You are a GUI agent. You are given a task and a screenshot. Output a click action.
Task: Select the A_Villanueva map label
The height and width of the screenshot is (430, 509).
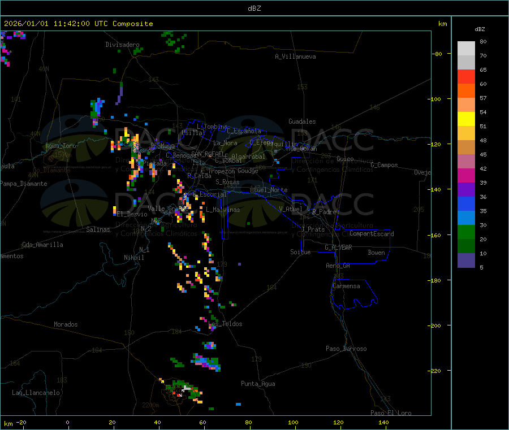click(295, 57)
